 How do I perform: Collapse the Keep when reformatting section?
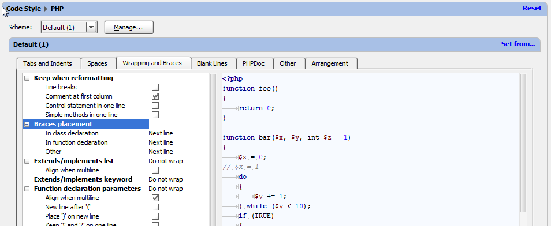coord(27,78)
